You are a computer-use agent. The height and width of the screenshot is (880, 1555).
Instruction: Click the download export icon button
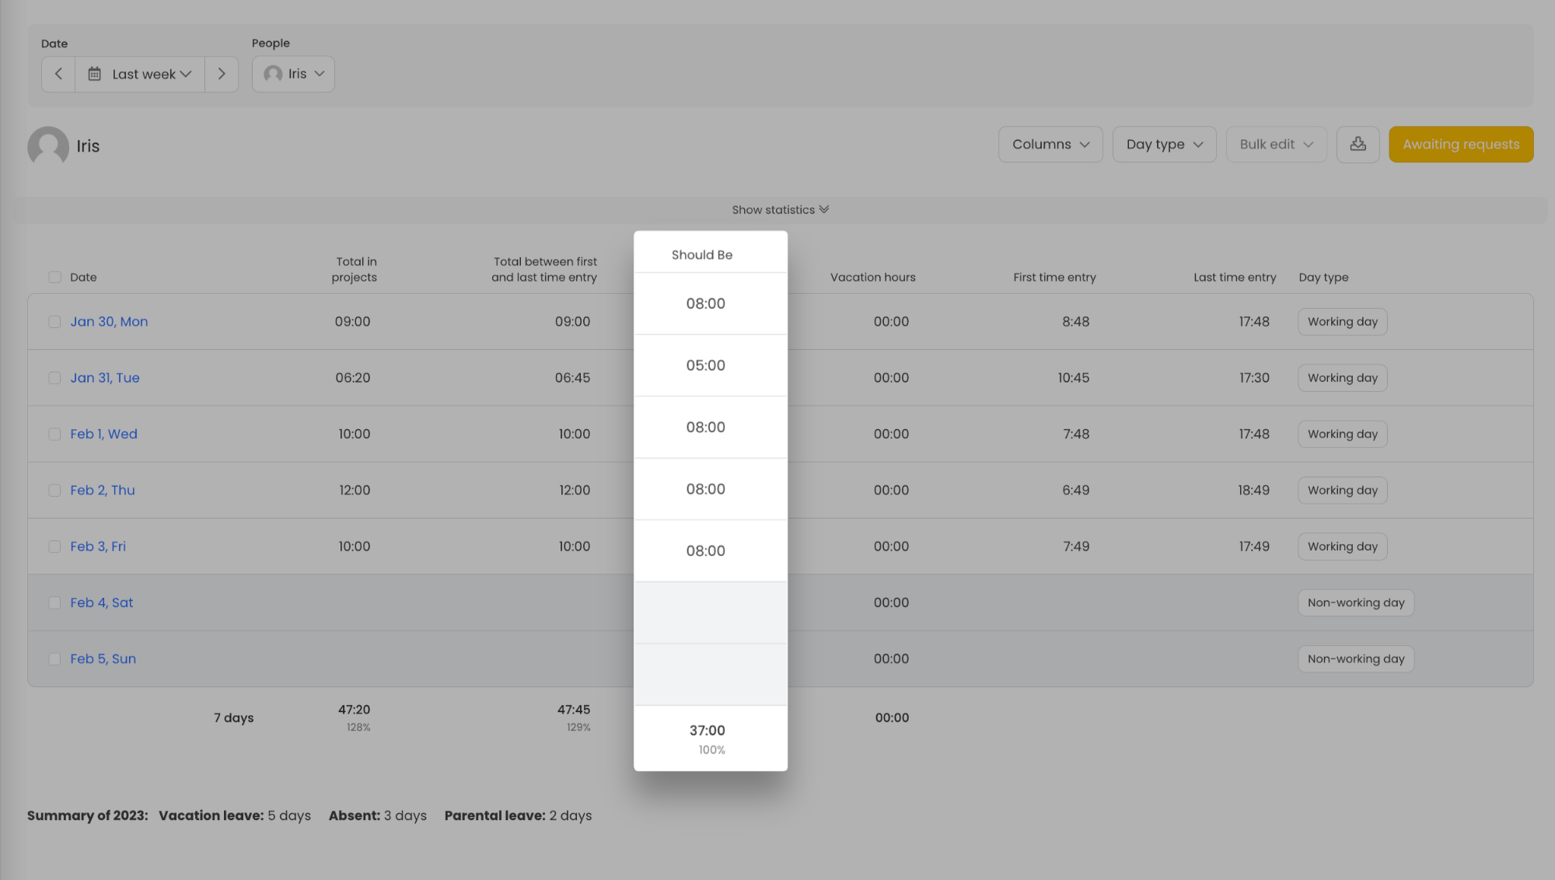click(1358, 145)
